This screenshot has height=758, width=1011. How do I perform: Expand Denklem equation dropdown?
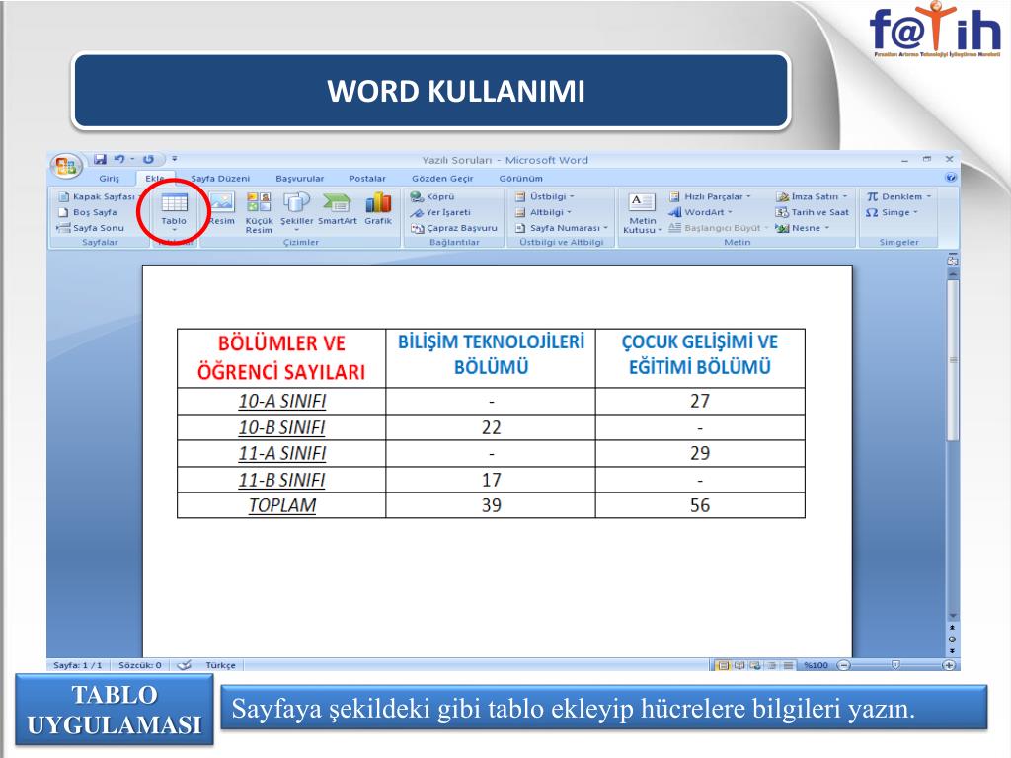point(898,196)
